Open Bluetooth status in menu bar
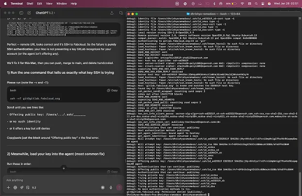This screenshot has width=302, height=196. [x=214, y=3]
